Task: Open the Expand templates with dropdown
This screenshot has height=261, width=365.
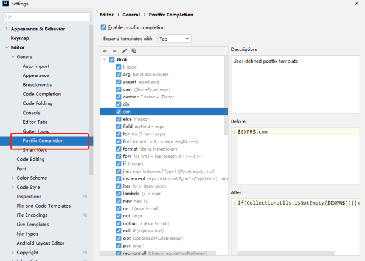Action: coord(174,39)
